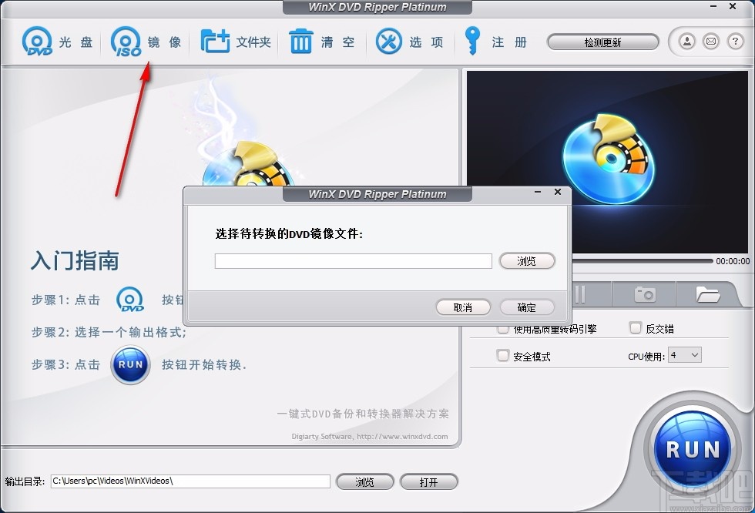Open the output folder browse (浏览) dropdown-style button
Image resolution: width=755 pixels, height=513 pixels.
tap(365, 481)
